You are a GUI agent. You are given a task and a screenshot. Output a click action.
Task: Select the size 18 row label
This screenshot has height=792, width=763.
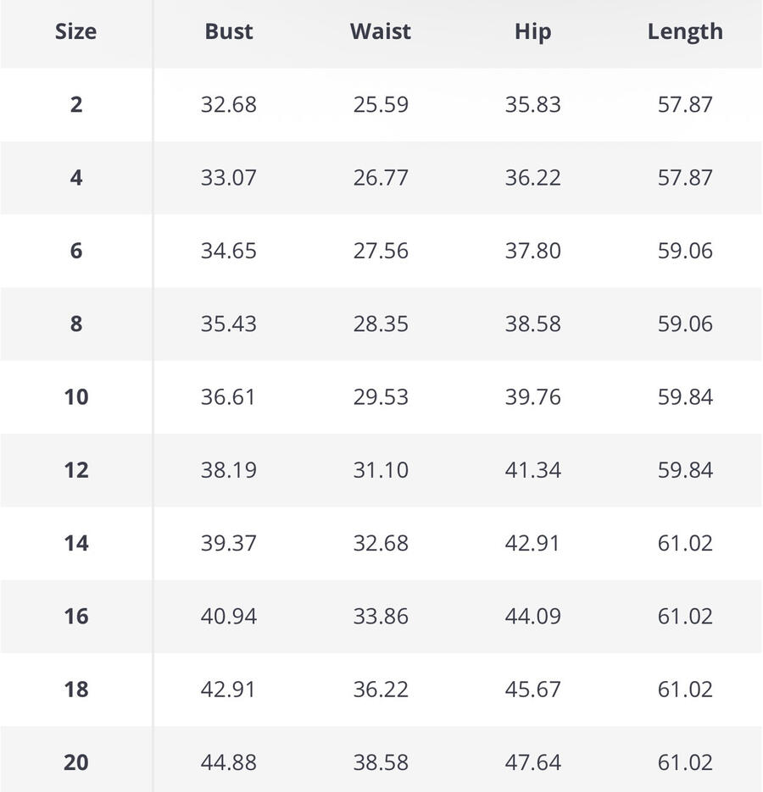(76, 690)
